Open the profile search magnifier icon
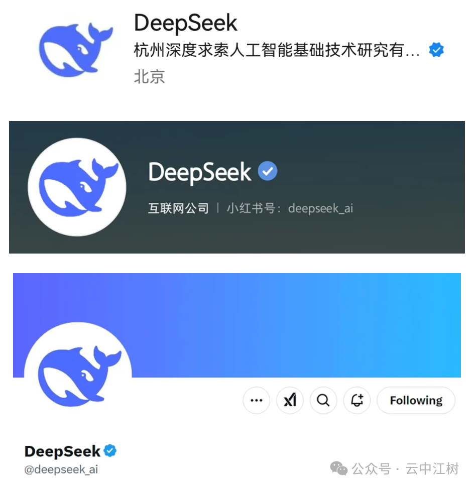Screen dimensions: 474x488 click(x=323, y=400)
